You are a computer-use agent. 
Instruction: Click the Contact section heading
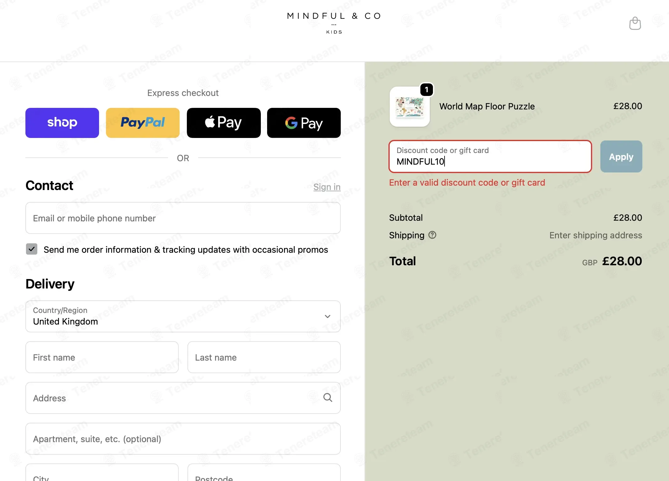click(49, 186)
